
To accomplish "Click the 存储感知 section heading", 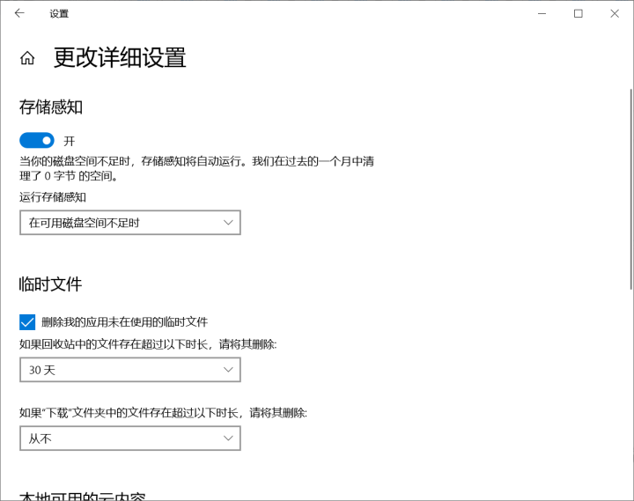I will (x=51, y=107).
